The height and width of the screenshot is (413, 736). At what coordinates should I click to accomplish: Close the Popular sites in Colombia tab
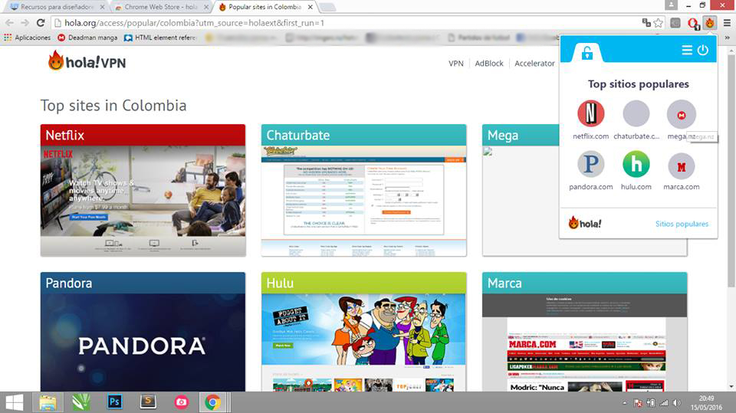coord(310,7)
